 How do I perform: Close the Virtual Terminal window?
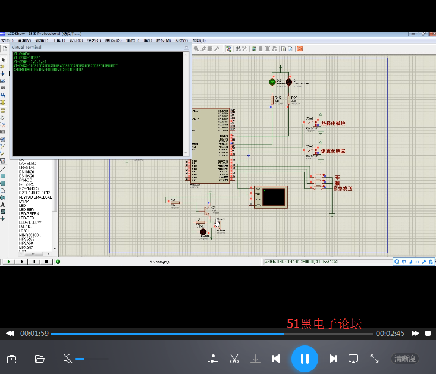pos(186,47)
